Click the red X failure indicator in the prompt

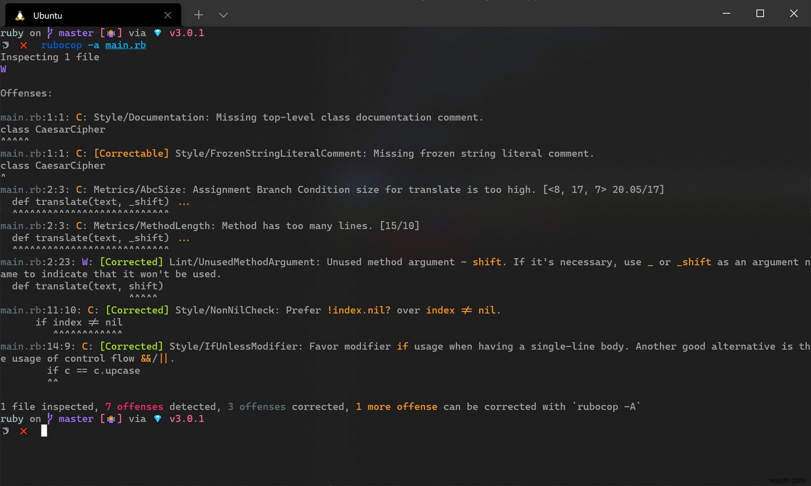(23, 45)
